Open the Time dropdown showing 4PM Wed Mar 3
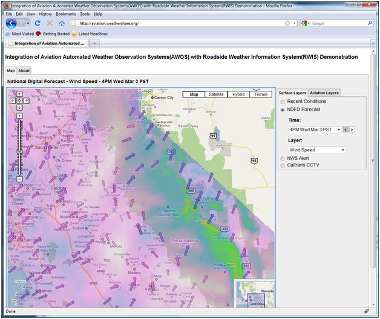The width and height of the screenshot is (380, 319). [x=315, y=130]
